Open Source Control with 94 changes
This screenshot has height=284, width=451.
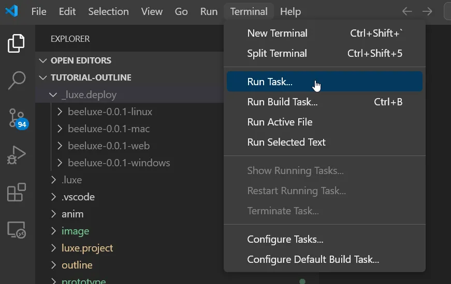[x=17, y=118]
